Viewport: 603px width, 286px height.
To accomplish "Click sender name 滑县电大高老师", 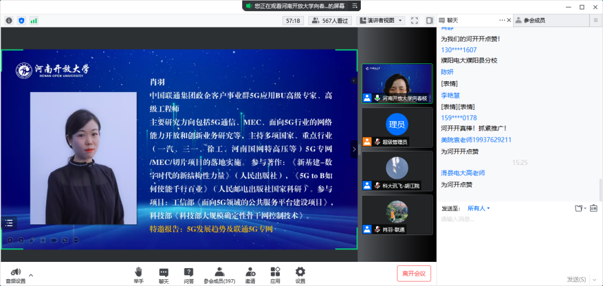I will click(463, 173).
